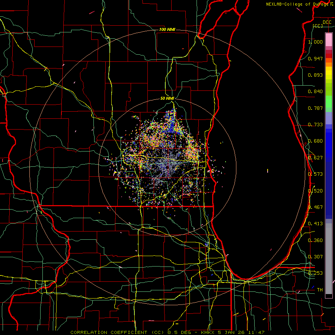Click the CORRELATION COEFFICIENT (CC) caption text
Image resolution: width=335 pixels, height=335 pixels.
point(118,332)
